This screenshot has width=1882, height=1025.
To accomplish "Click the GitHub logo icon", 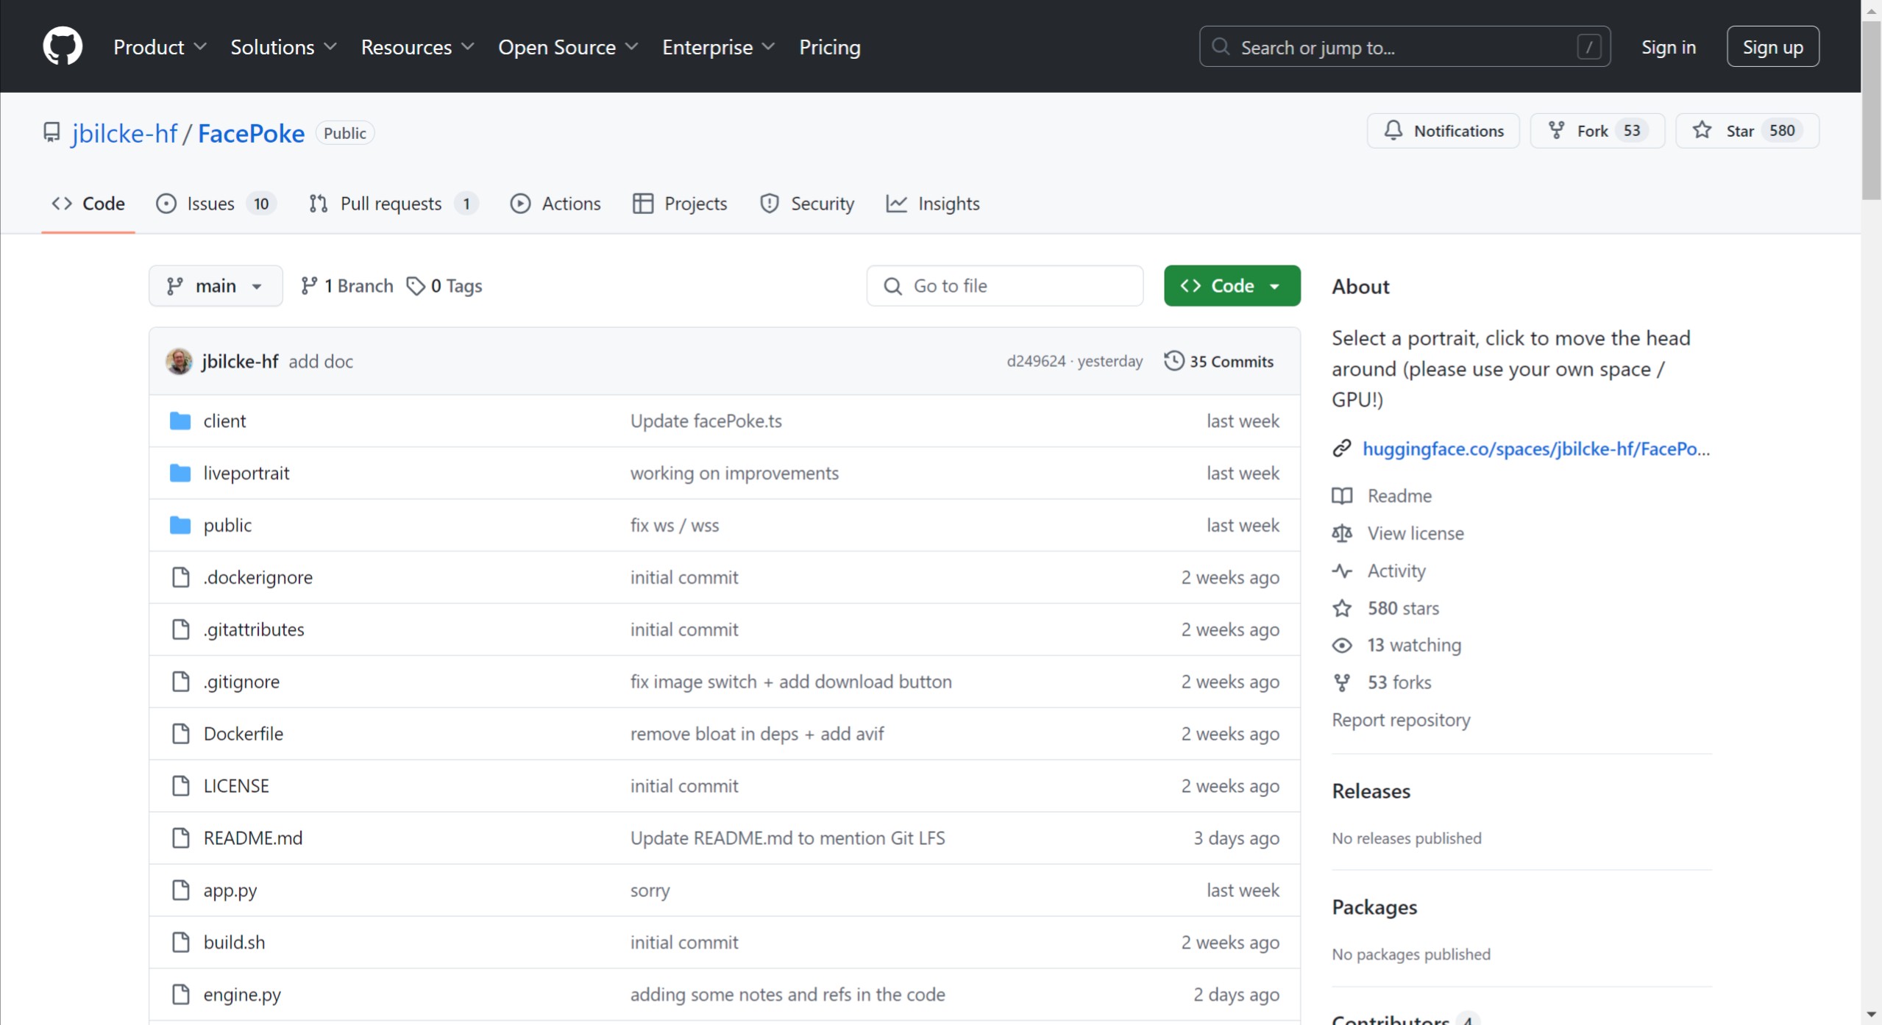I will coord(63,46).
